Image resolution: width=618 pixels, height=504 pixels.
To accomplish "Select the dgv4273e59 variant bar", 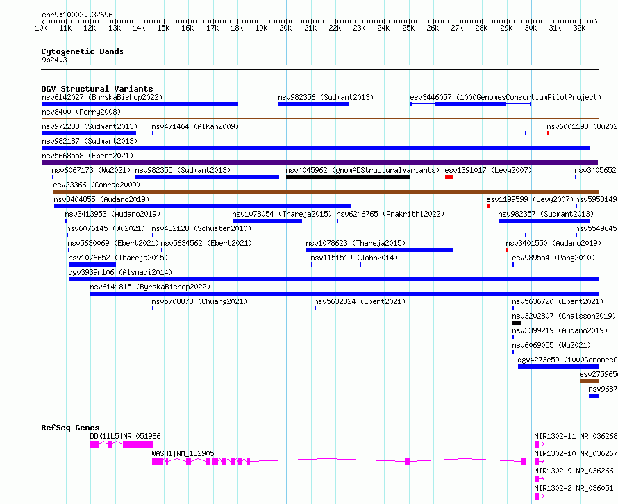I will tap(558, 367).
